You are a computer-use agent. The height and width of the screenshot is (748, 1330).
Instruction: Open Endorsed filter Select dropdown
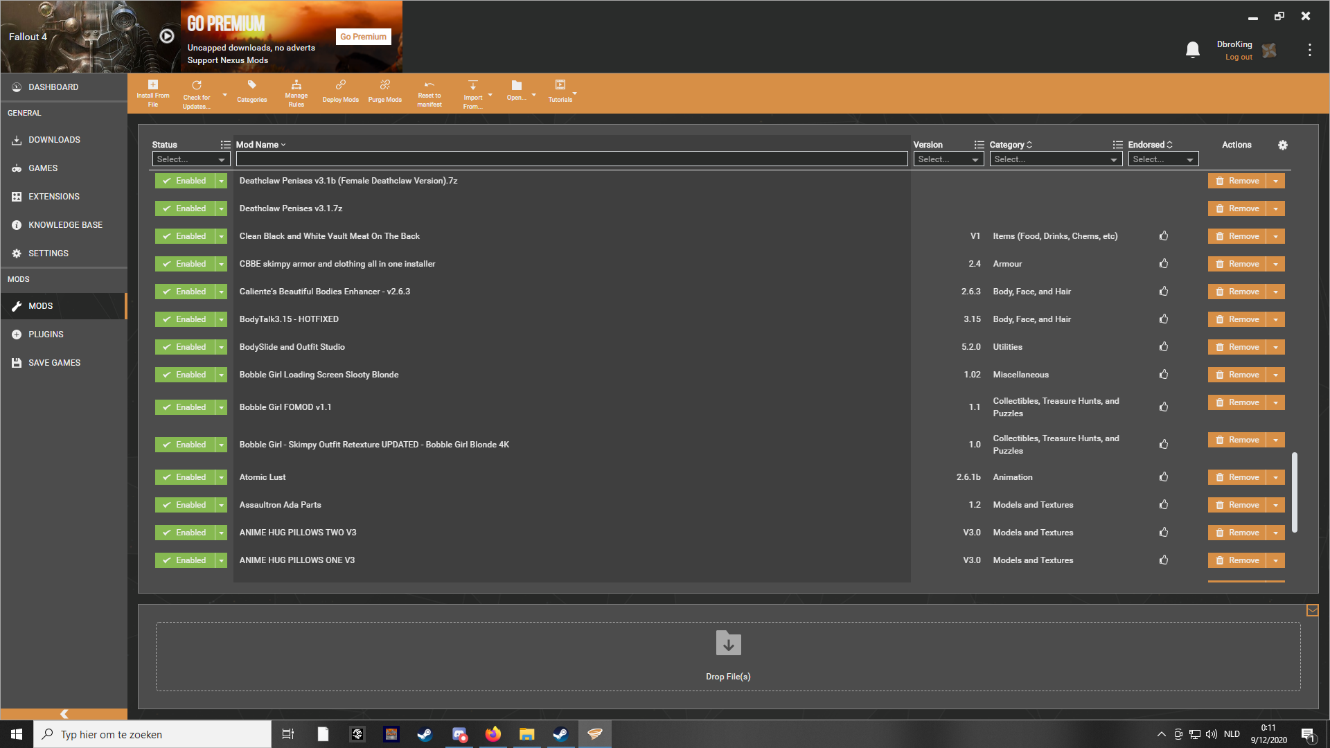[1163, 159]
